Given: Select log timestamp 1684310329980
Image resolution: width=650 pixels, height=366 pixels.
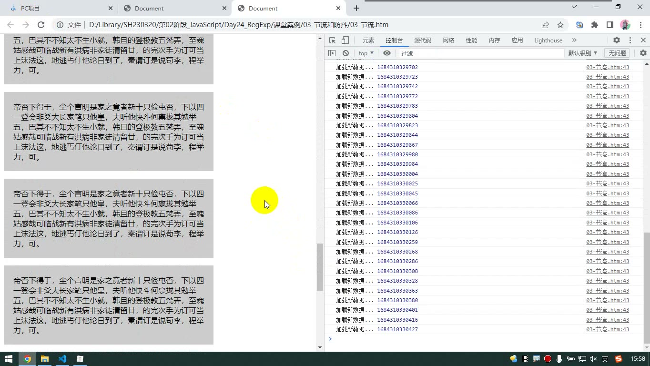Looking at the screenshot, I should (x=397, y=154).
